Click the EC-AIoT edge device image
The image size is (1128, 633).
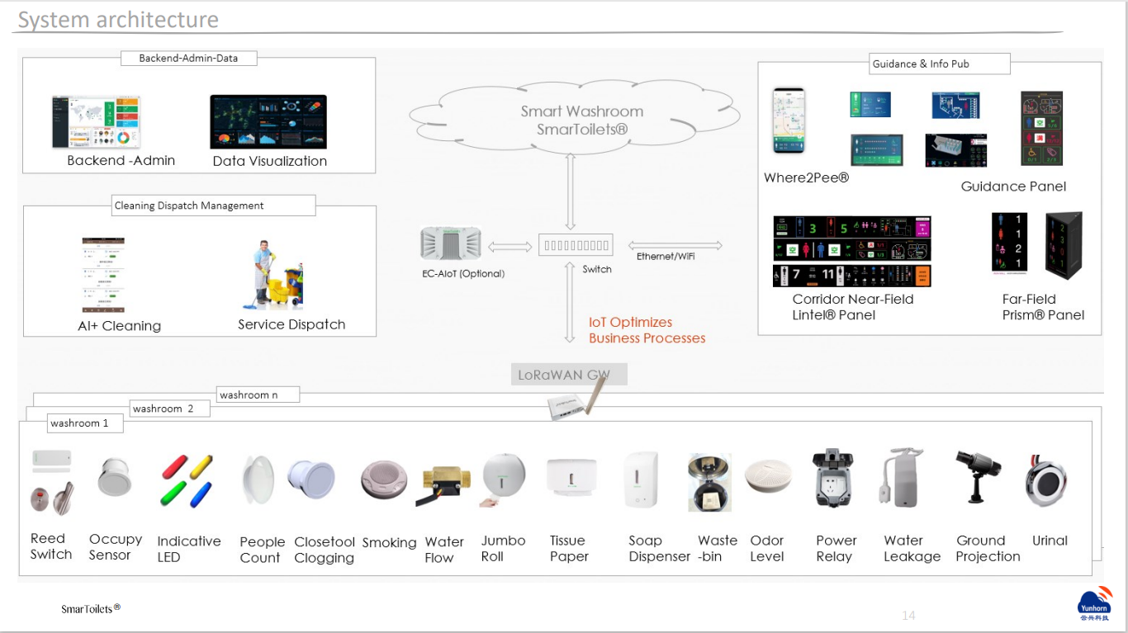click(451, 244)
